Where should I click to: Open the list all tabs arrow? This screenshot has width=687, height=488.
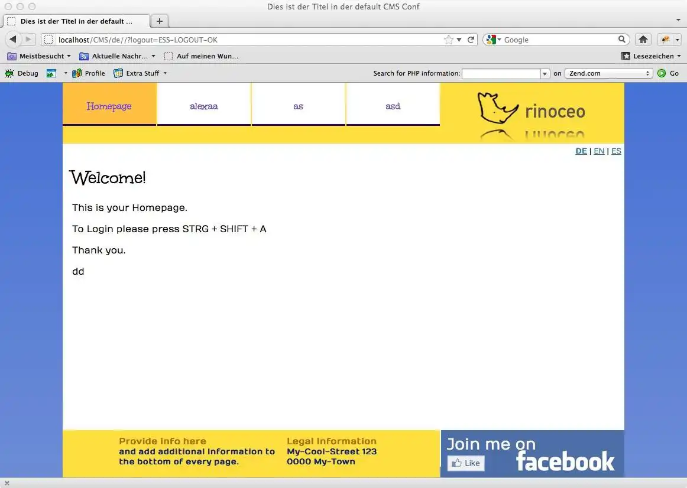[678, 20]
